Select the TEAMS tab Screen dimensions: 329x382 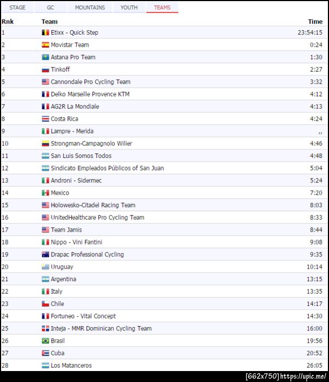162,8
